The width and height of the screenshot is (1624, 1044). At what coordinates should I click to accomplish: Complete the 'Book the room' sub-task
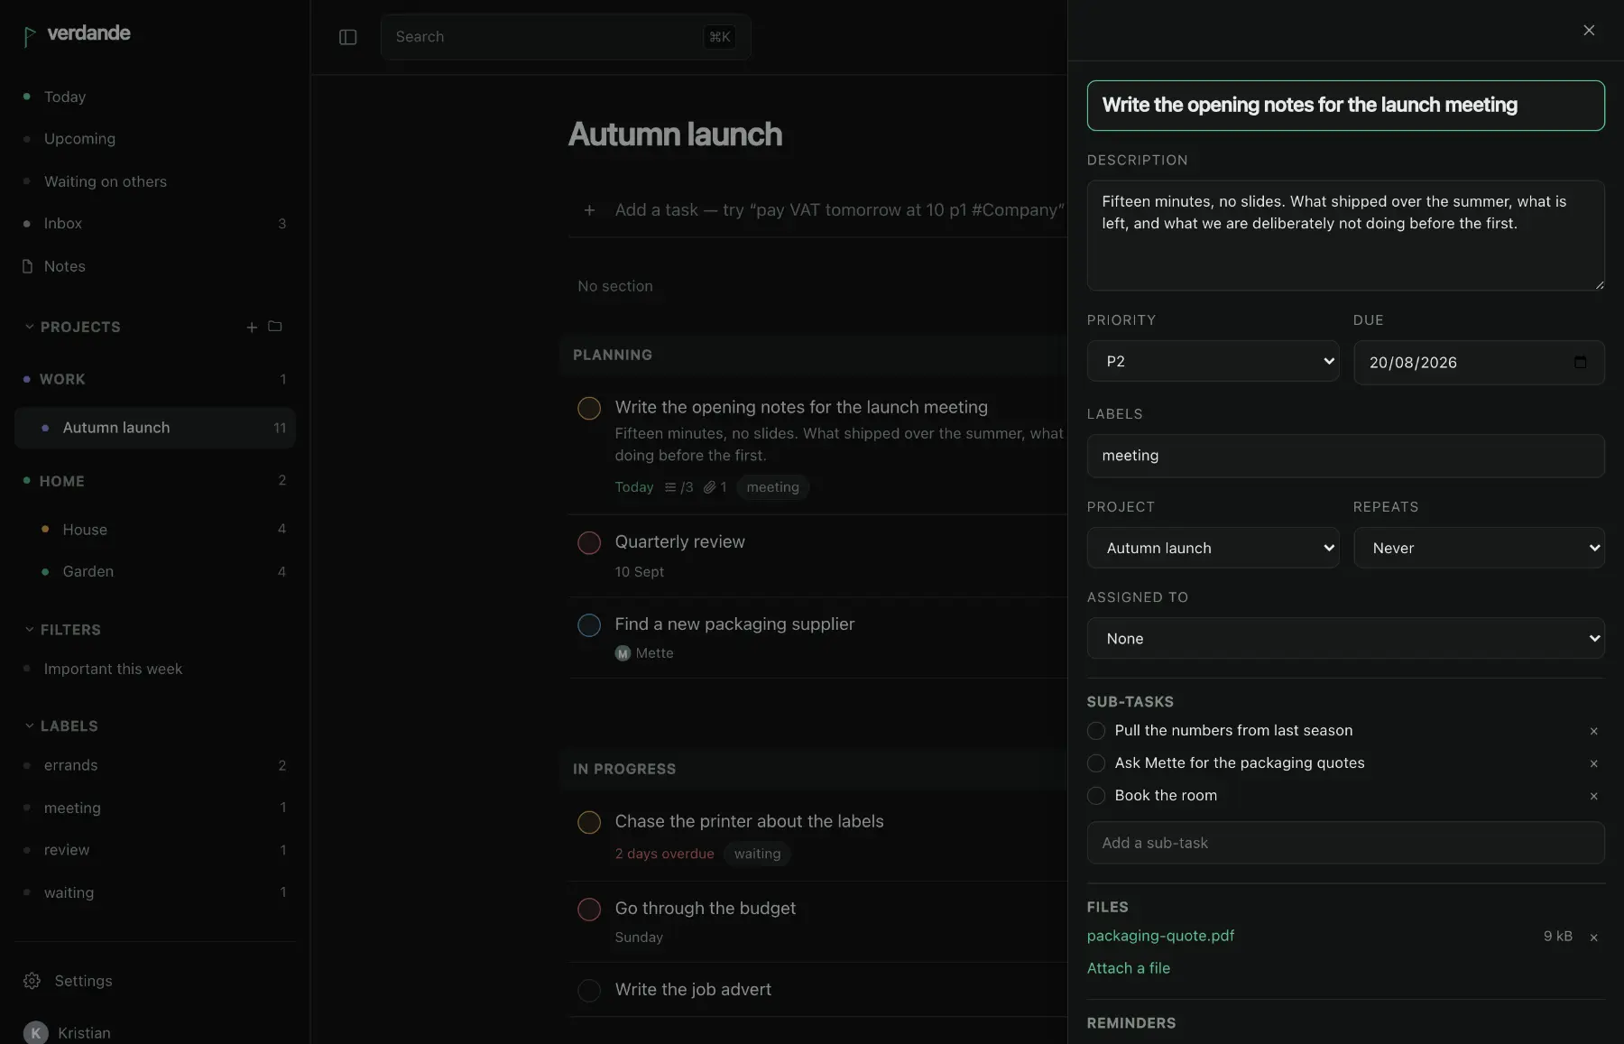tap(1096, 796)
